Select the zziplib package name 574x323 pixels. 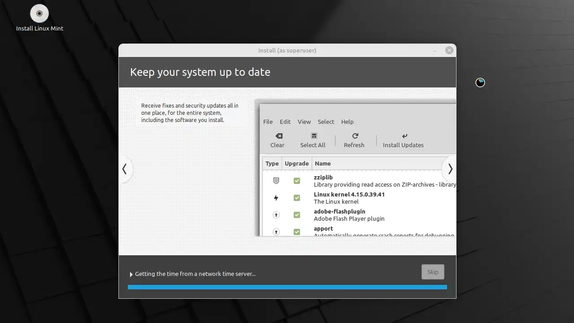click(323, 177)
